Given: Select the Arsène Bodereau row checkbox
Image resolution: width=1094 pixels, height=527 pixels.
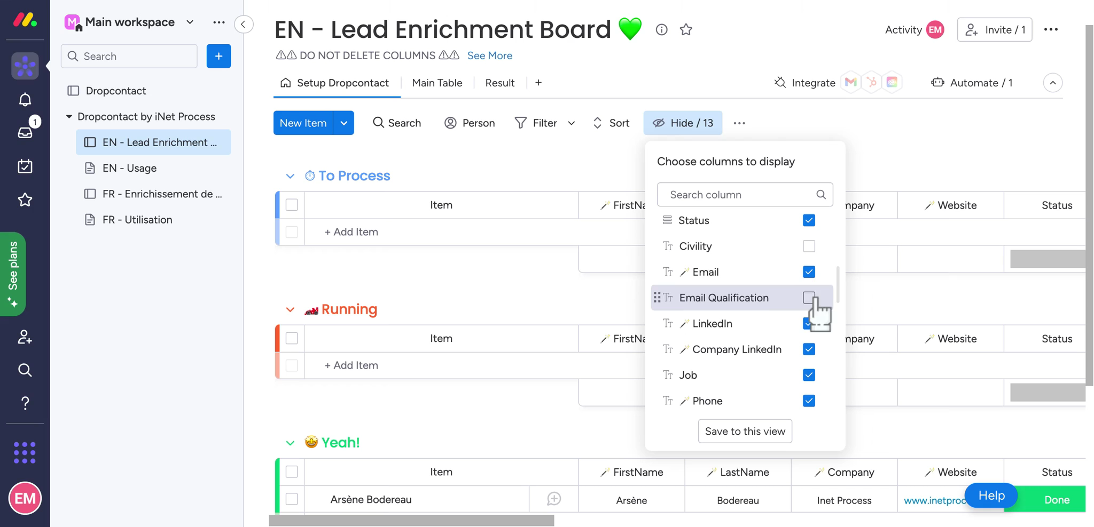Looking at the screenshot, I should click(292, 499).
